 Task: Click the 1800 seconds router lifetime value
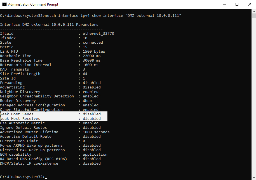click(96, 132)
